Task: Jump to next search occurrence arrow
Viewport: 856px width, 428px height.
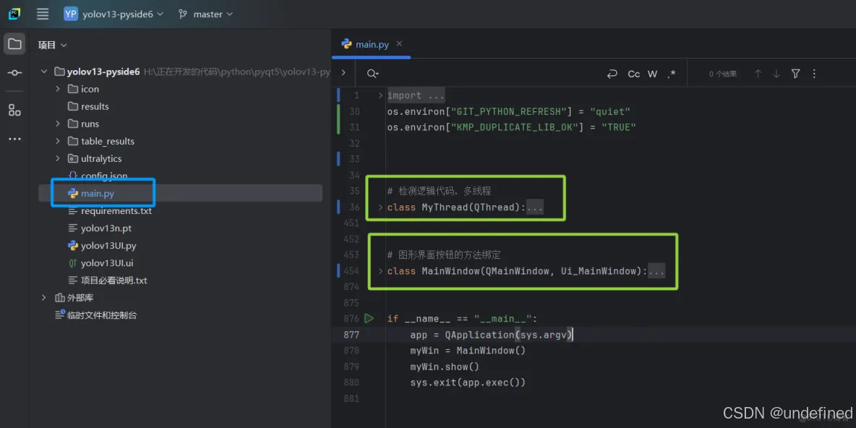Action: (776, 74)
